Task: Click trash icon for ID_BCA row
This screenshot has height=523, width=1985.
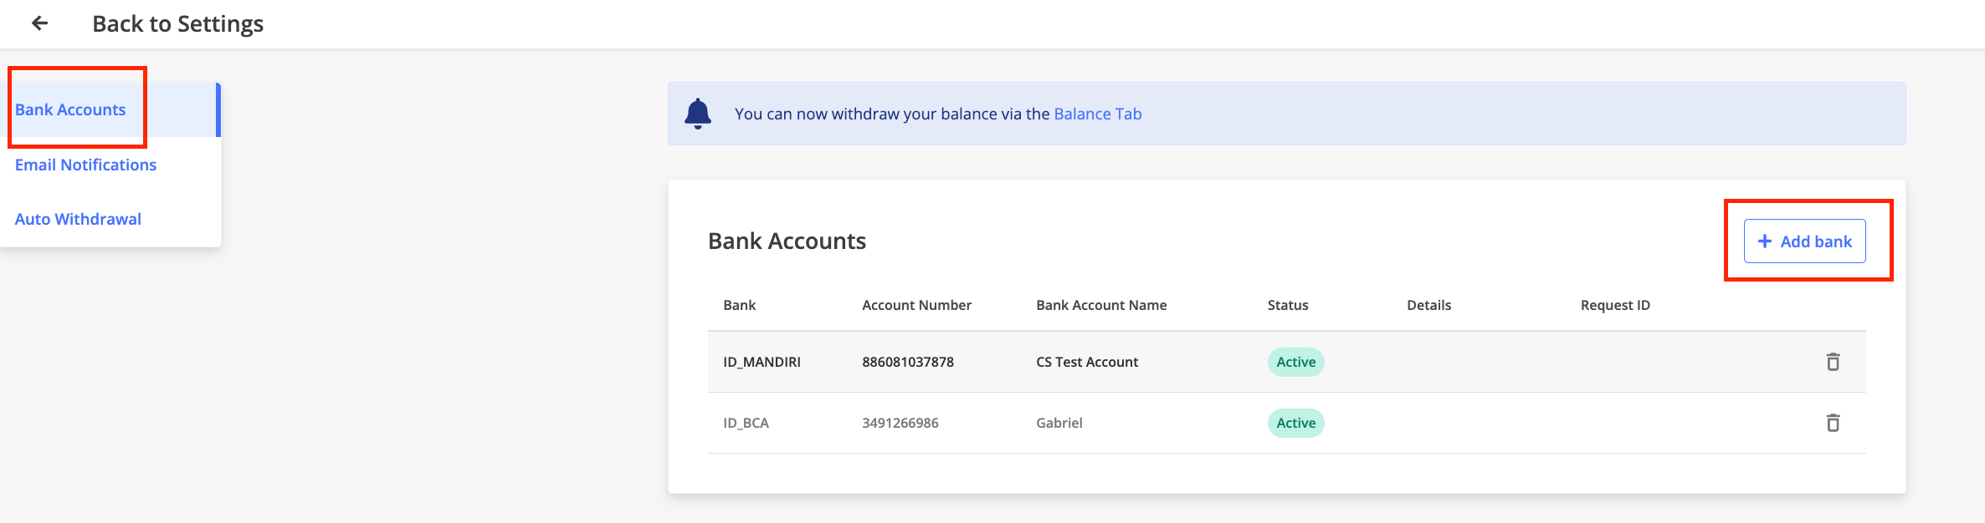Action: click(x=1833, y=423)
